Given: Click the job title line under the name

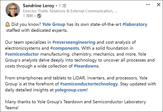Looking at the screenshot, I should pyautogui.click(x=70, y=11).
